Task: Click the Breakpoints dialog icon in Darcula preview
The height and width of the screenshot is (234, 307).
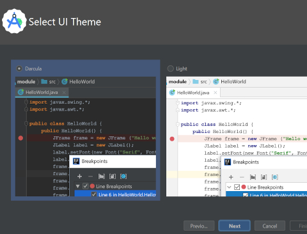Action: (x=76, y=161)
